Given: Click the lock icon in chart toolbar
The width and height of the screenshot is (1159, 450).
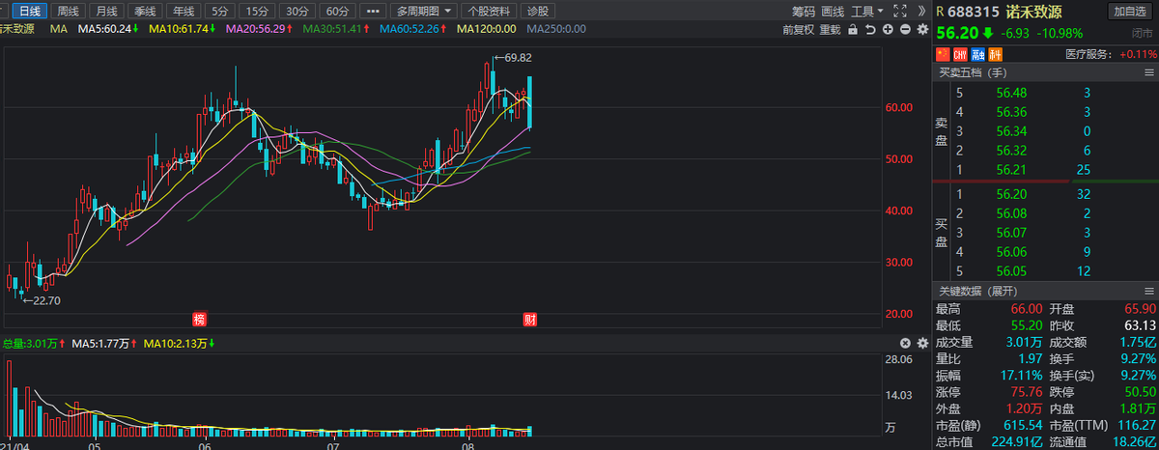Looking at the screenshot, I should point(855,29).
